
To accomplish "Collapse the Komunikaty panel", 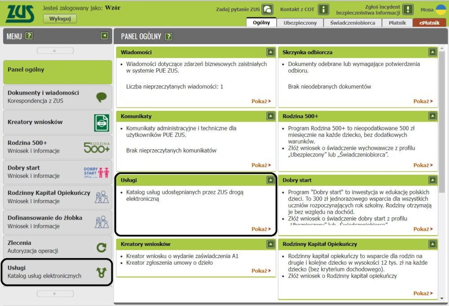I will pos(270,116).
